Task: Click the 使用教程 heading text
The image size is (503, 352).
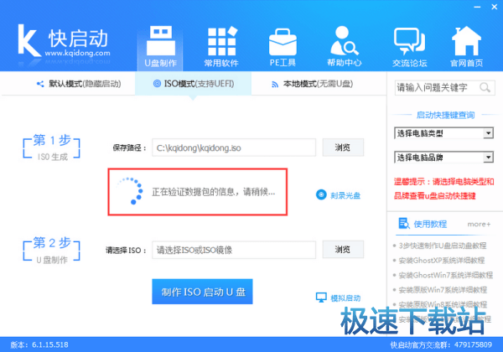Action: coord(430,224)
